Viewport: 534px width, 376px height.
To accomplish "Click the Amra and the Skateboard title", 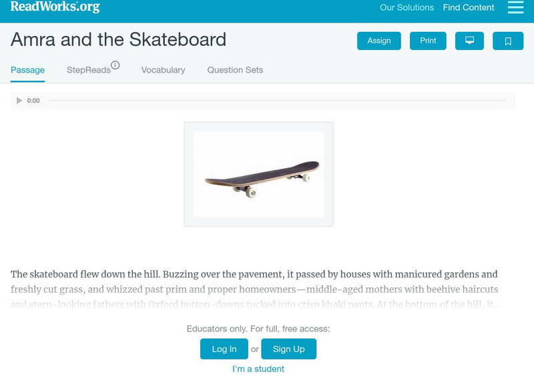I will coord(118,39).
